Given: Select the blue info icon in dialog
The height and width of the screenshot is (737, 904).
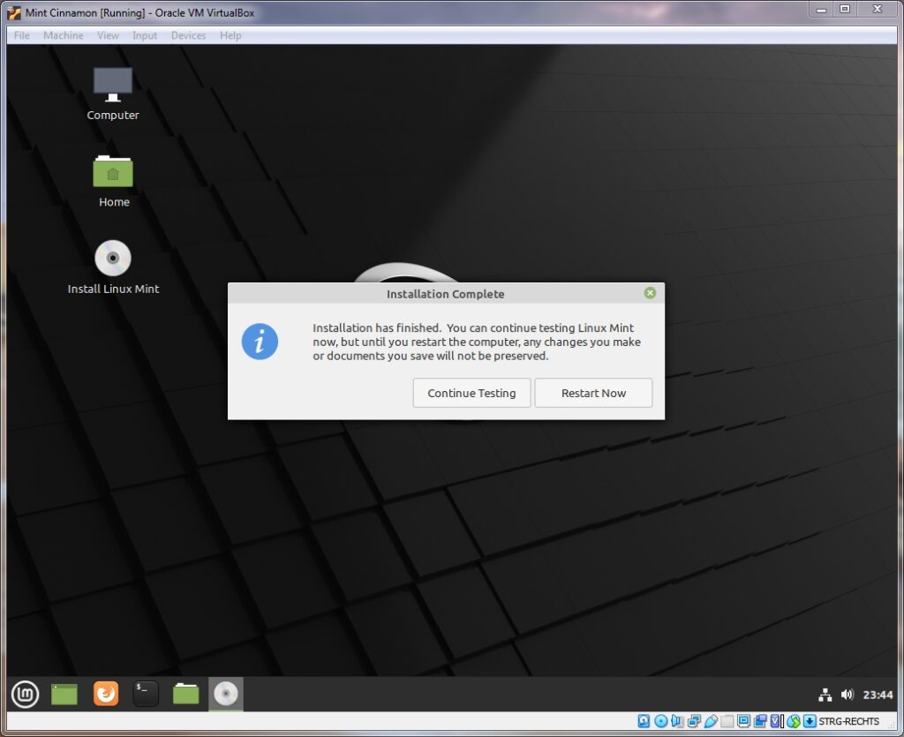Looking at the screenshot, I should point(260,342).
